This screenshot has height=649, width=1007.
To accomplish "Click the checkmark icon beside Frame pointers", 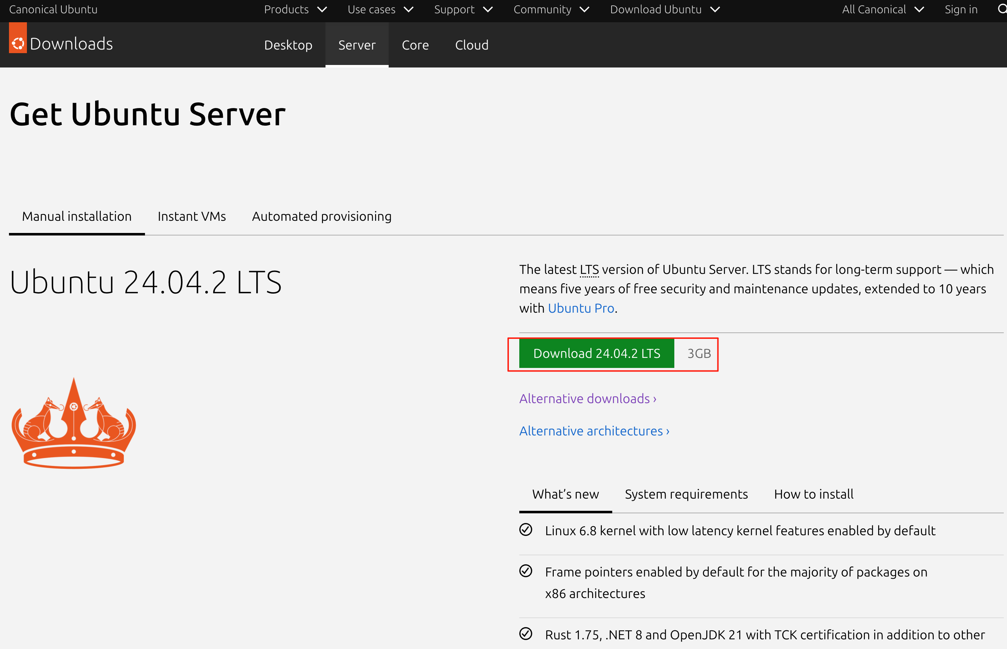I will (525, 571).
